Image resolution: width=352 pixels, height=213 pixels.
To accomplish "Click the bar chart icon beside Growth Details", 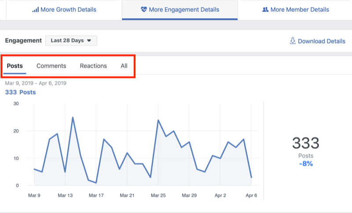I will coord(35,9).
